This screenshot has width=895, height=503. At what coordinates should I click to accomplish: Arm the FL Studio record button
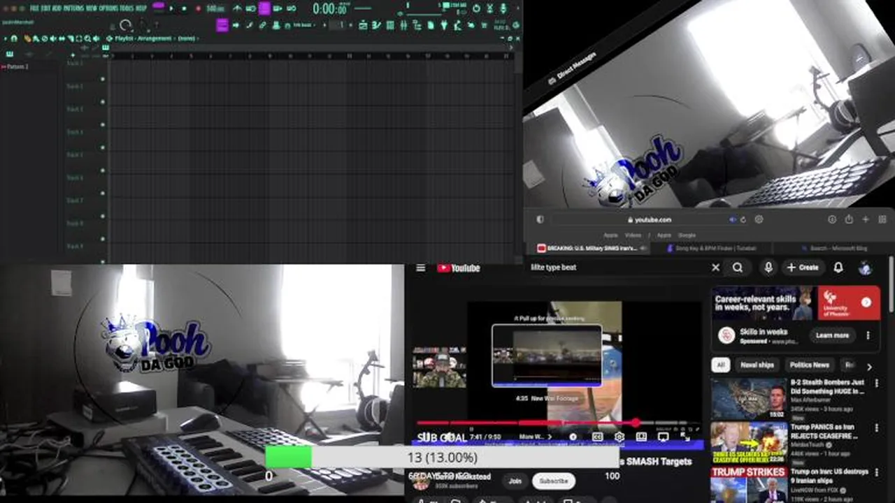coord(199,8)
